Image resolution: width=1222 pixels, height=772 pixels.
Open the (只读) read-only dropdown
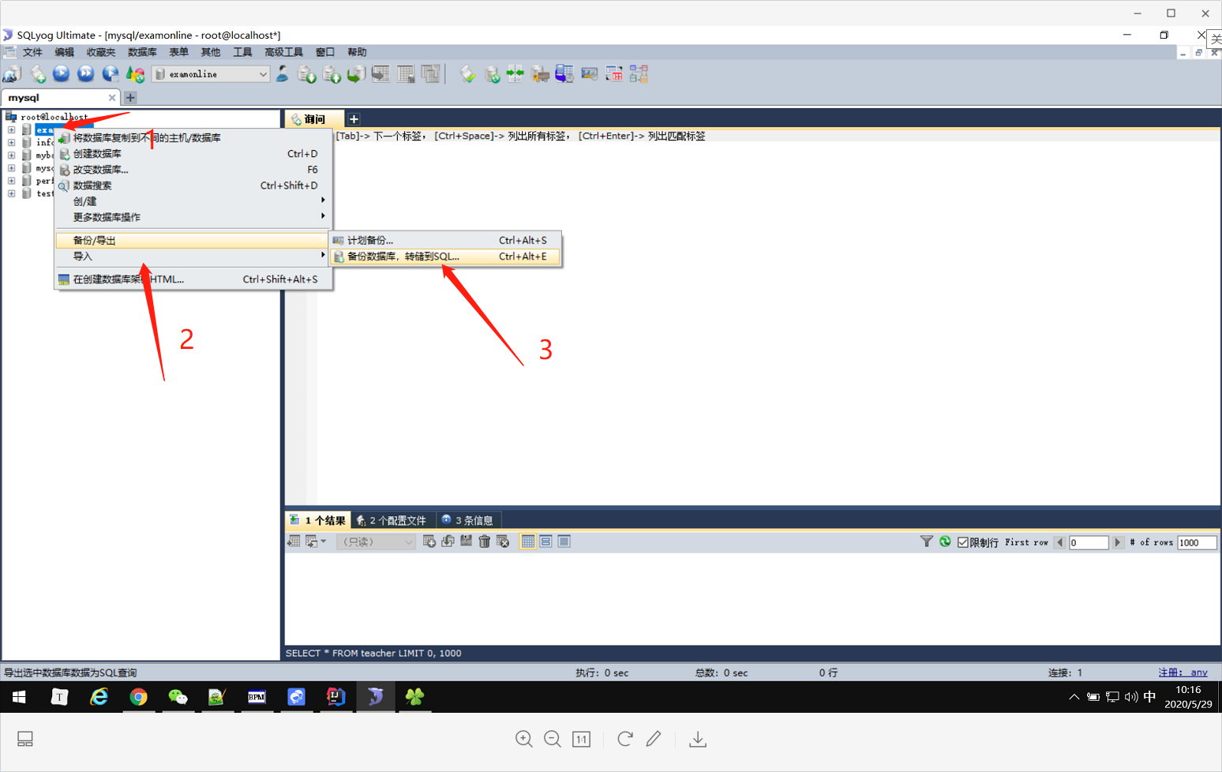click(376, 542)
